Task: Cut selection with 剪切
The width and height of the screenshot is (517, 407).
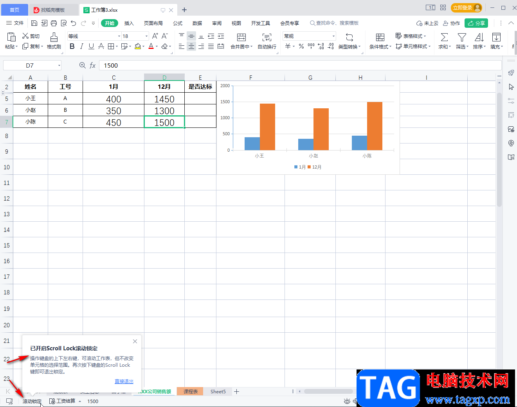Action: [x=31, y=36]
